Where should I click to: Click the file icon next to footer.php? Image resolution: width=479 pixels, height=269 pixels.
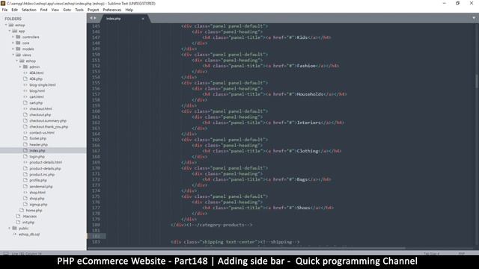pos(25,138)
